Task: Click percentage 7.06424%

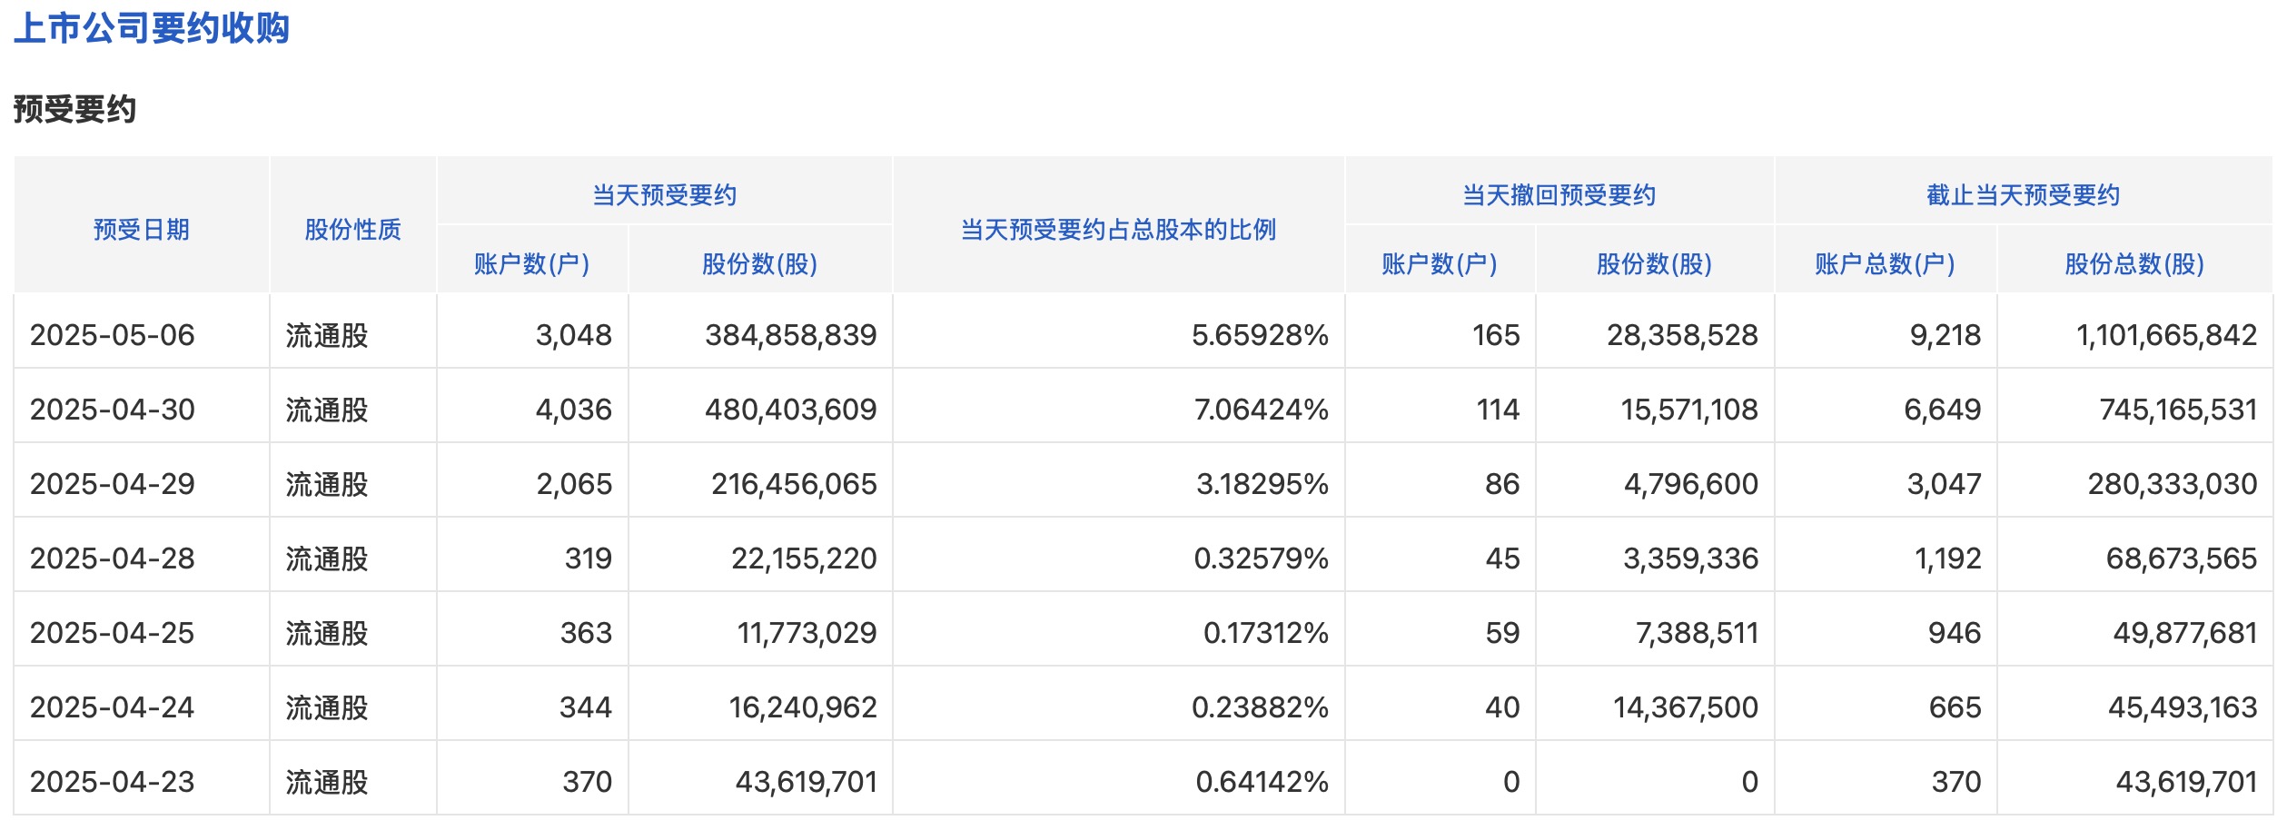Action: click(1262, 410)
